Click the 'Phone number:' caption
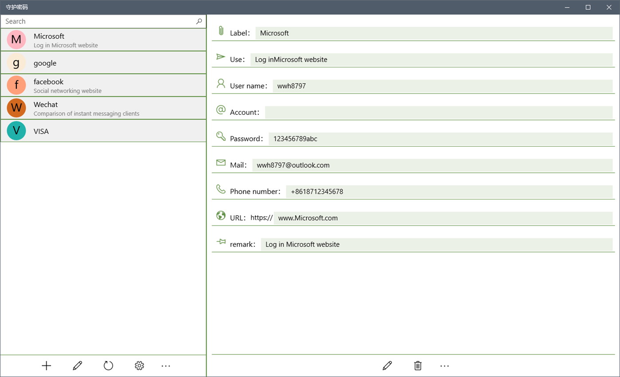 [x=256, y=192]
